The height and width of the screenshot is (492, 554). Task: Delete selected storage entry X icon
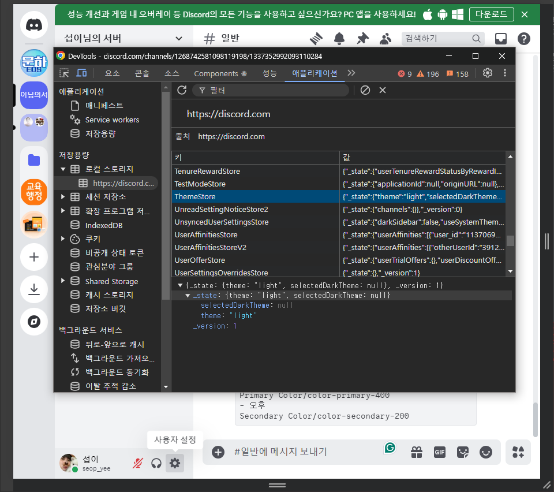(x=382, y=90)
